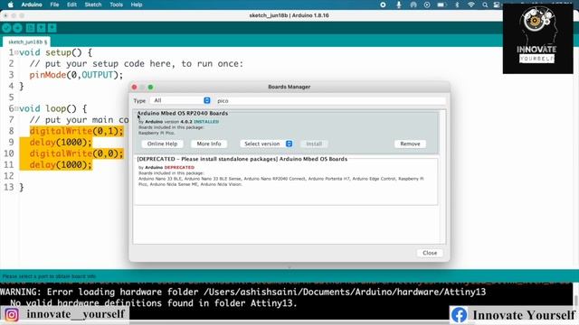Click the Verify sketch checkmark button
This screenshot has width=579, height=325.
tap(6, 28)
